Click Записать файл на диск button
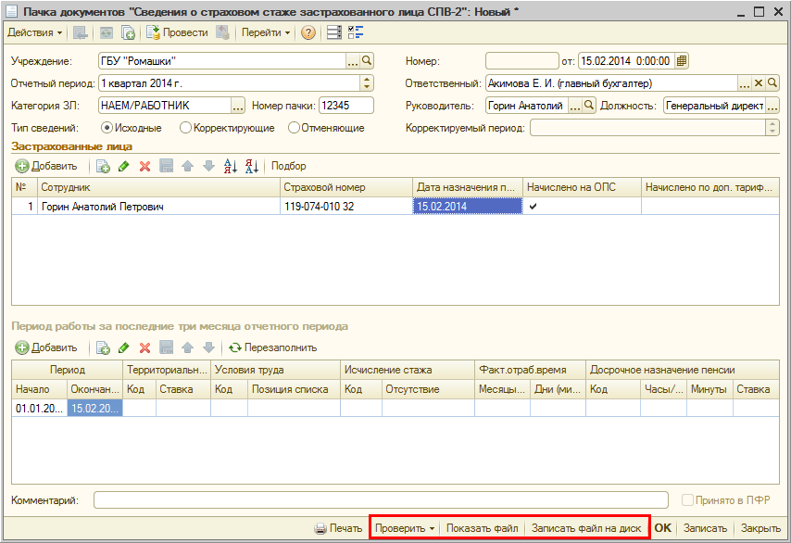 [x=586, y=528]
